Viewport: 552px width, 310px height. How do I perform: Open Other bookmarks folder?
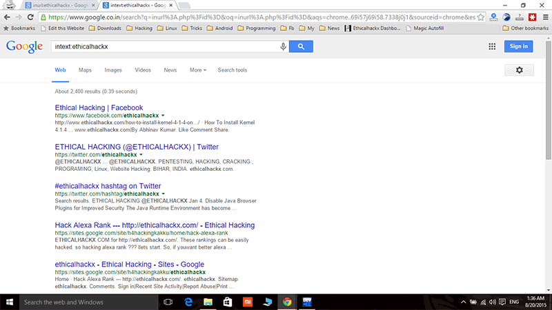tap(526, 28)
